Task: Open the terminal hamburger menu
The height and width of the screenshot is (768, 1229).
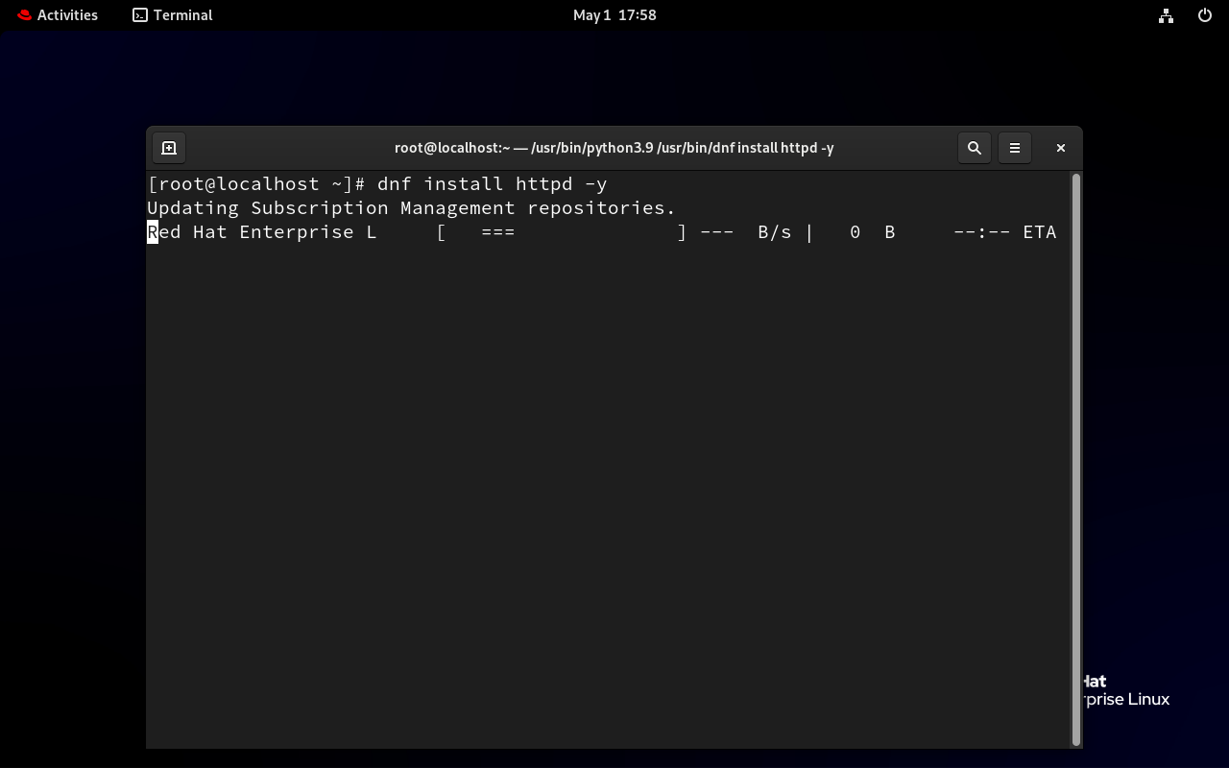Action: pos(1015,148)
